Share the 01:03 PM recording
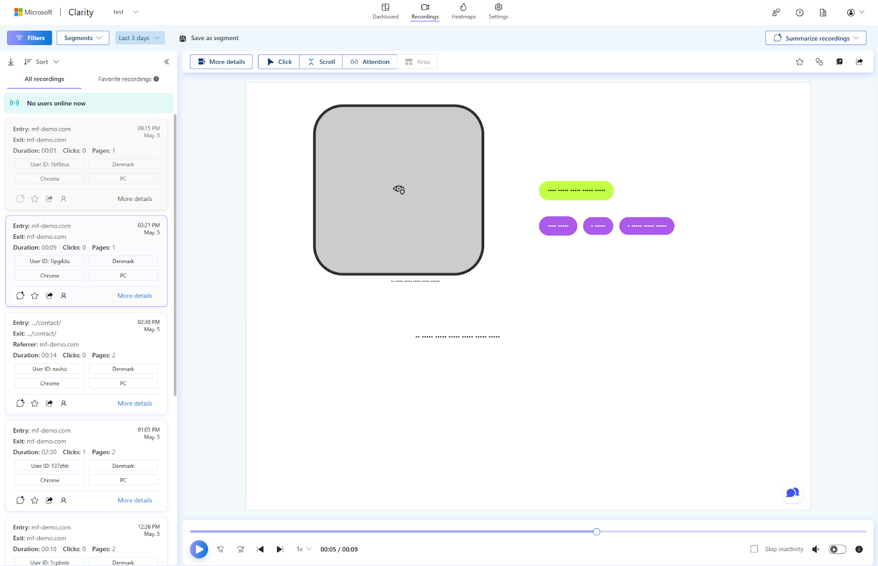This screenshot has height=566, width=878. 49,500
